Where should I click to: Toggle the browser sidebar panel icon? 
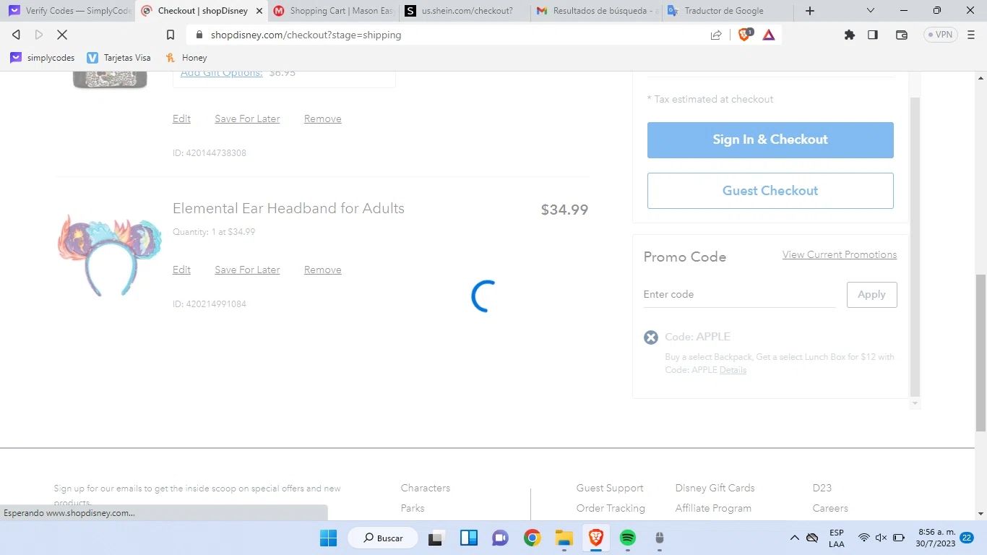click(873, 35)
